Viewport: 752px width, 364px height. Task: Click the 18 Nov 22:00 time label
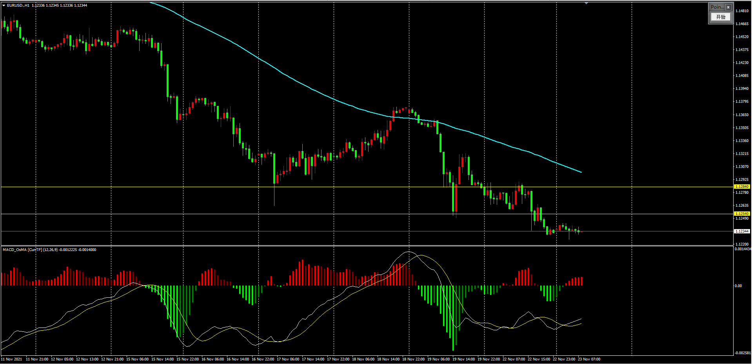point(413,359)
